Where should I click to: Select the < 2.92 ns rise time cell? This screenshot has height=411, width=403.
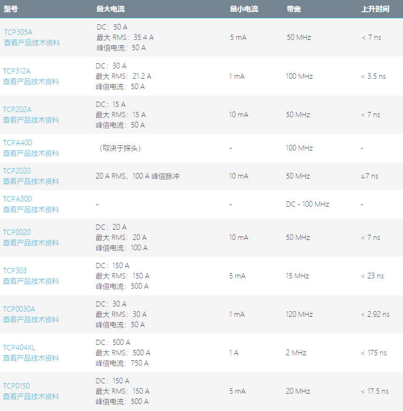point(375,314)
